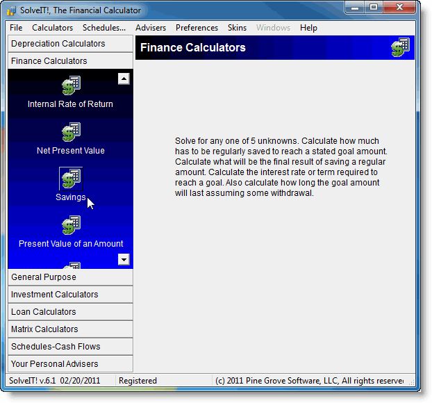Image resolution: width=432 pixels, height=403 pixels.
Task: Open the Calculators menu
Action: [52, 28]
